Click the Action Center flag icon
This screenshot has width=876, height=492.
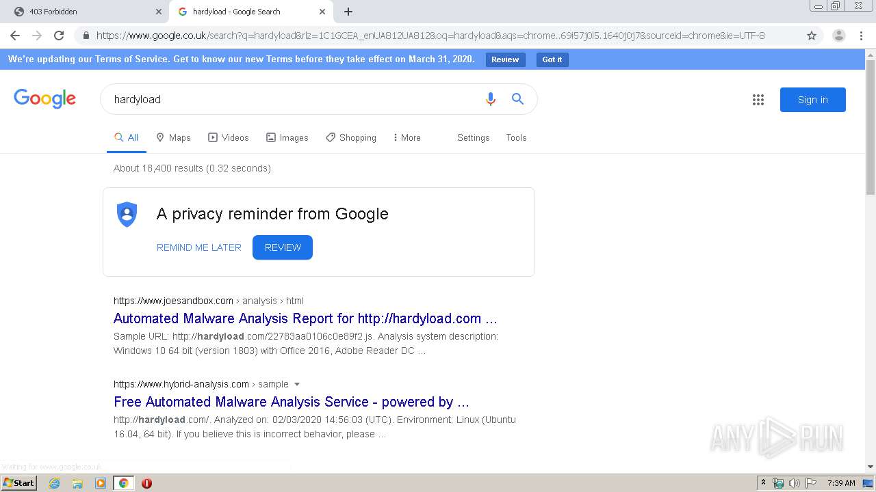pyautogui.click(x=811, y=483)
